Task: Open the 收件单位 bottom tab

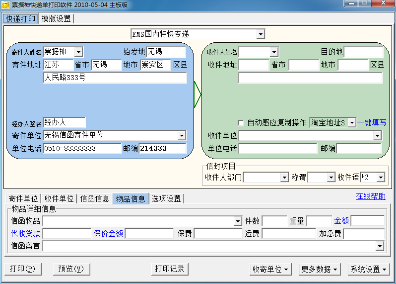Action: (x=59, y=198)
